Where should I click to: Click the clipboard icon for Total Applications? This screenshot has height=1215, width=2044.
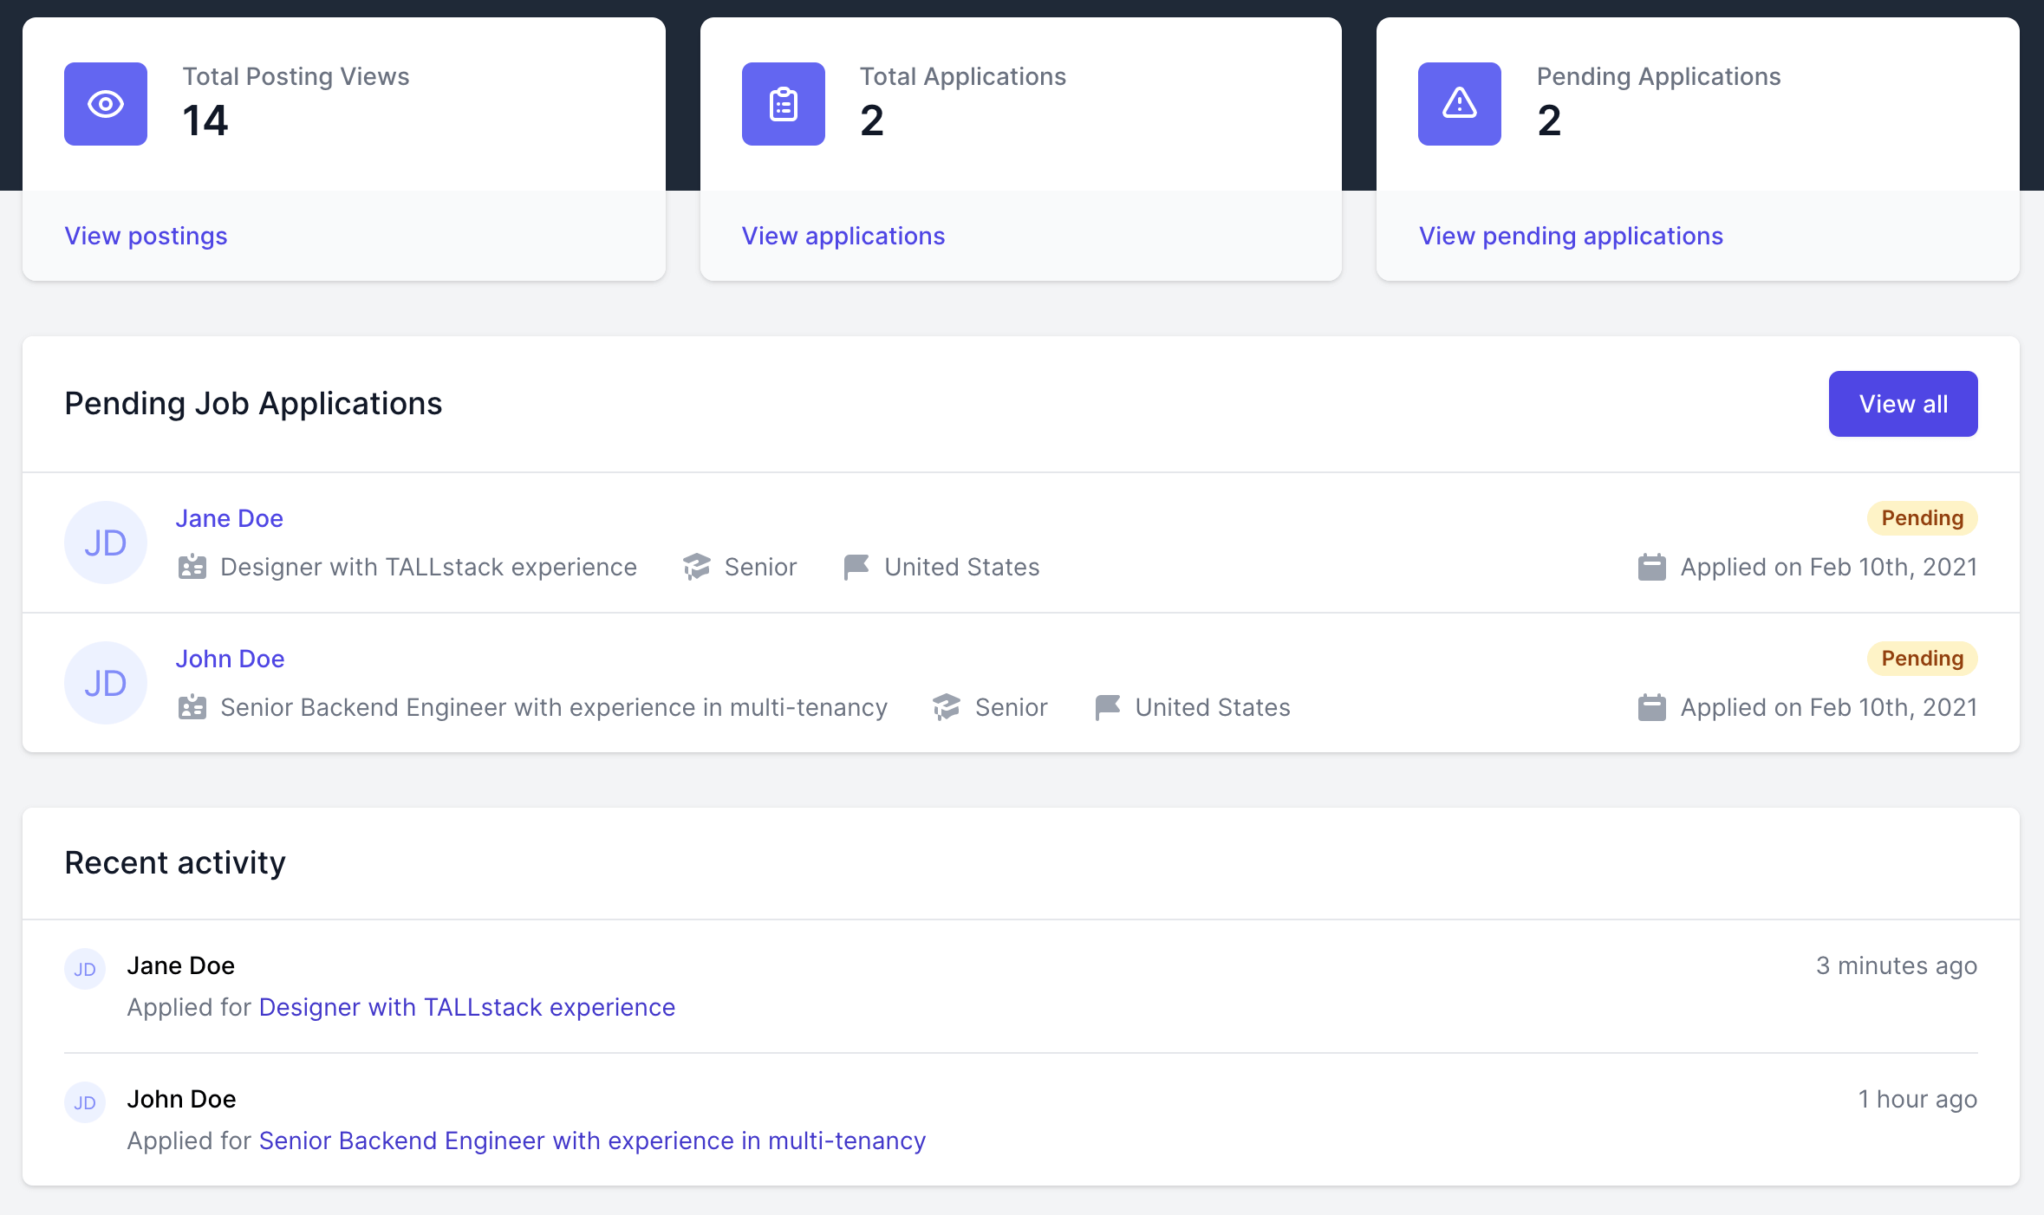(784, 103)
